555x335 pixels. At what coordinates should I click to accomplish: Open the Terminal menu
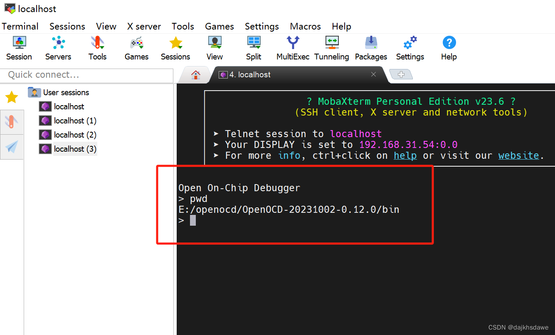pyautogui.click(x=20, y=26)
